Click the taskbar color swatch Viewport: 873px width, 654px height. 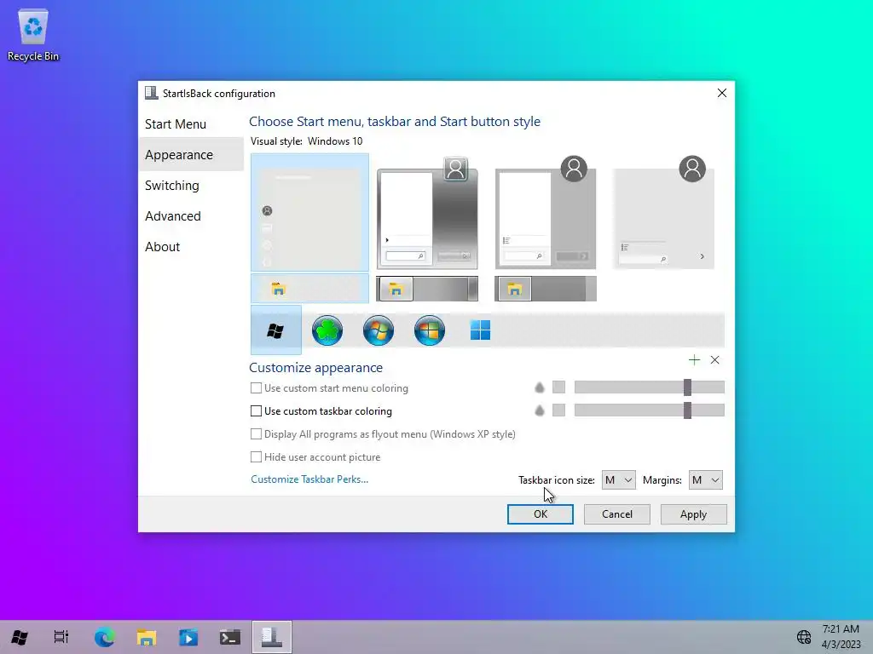pos(558,410)
